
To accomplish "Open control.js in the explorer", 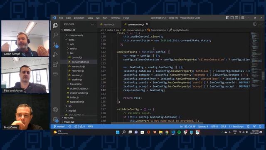I will pyautogui.click(x=77, y=57).
